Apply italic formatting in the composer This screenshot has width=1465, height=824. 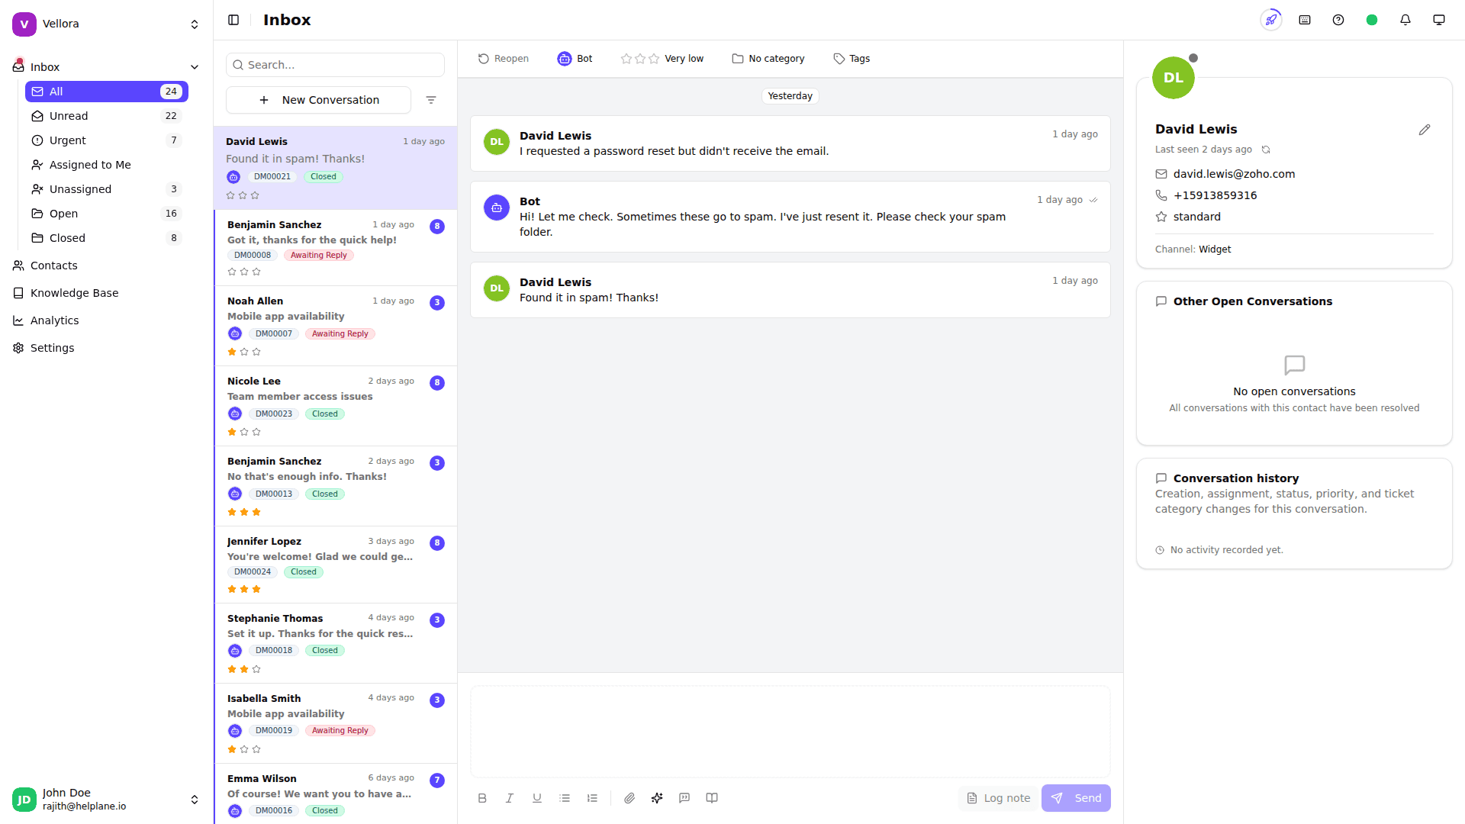510,797
